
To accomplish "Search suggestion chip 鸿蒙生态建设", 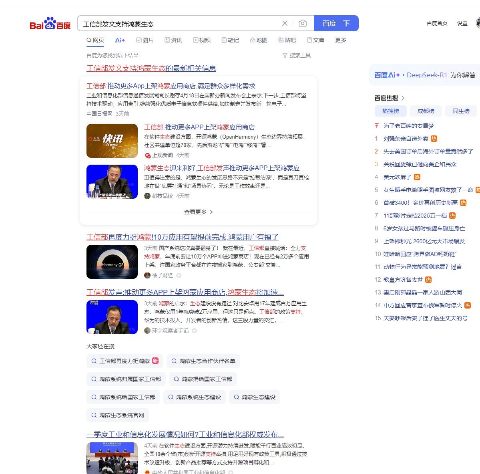I will click(x=255, y=397).
